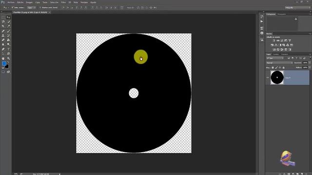This screenshot has height=175, width=312.
Task: Add a Vibrance adjustment layer
Action: point(290,40)
